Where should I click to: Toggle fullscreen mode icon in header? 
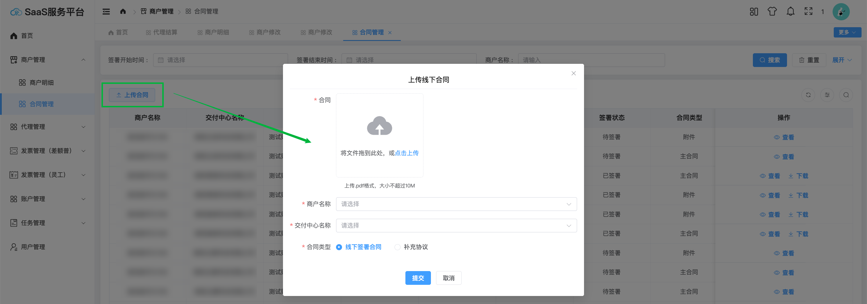(809, 12)
